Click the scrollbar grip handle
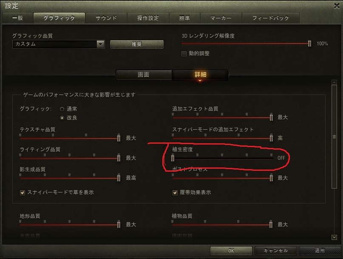343x259 pixels. click(334, 137)
